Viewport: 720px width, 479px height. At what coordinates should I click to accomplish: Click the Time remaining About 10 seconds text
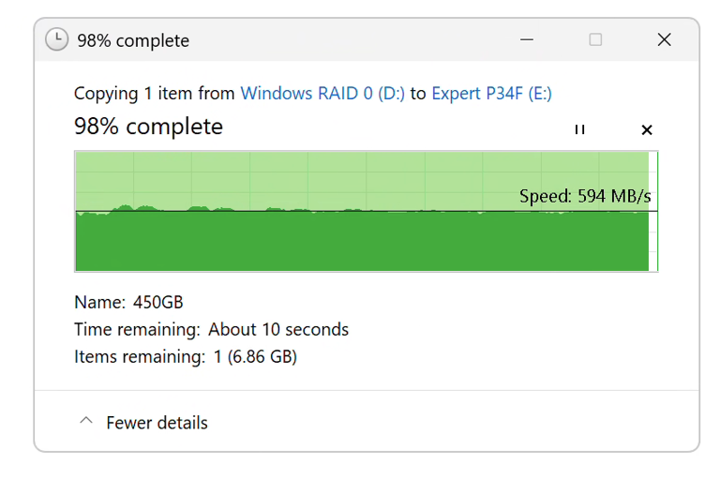[x=211, y=329]
